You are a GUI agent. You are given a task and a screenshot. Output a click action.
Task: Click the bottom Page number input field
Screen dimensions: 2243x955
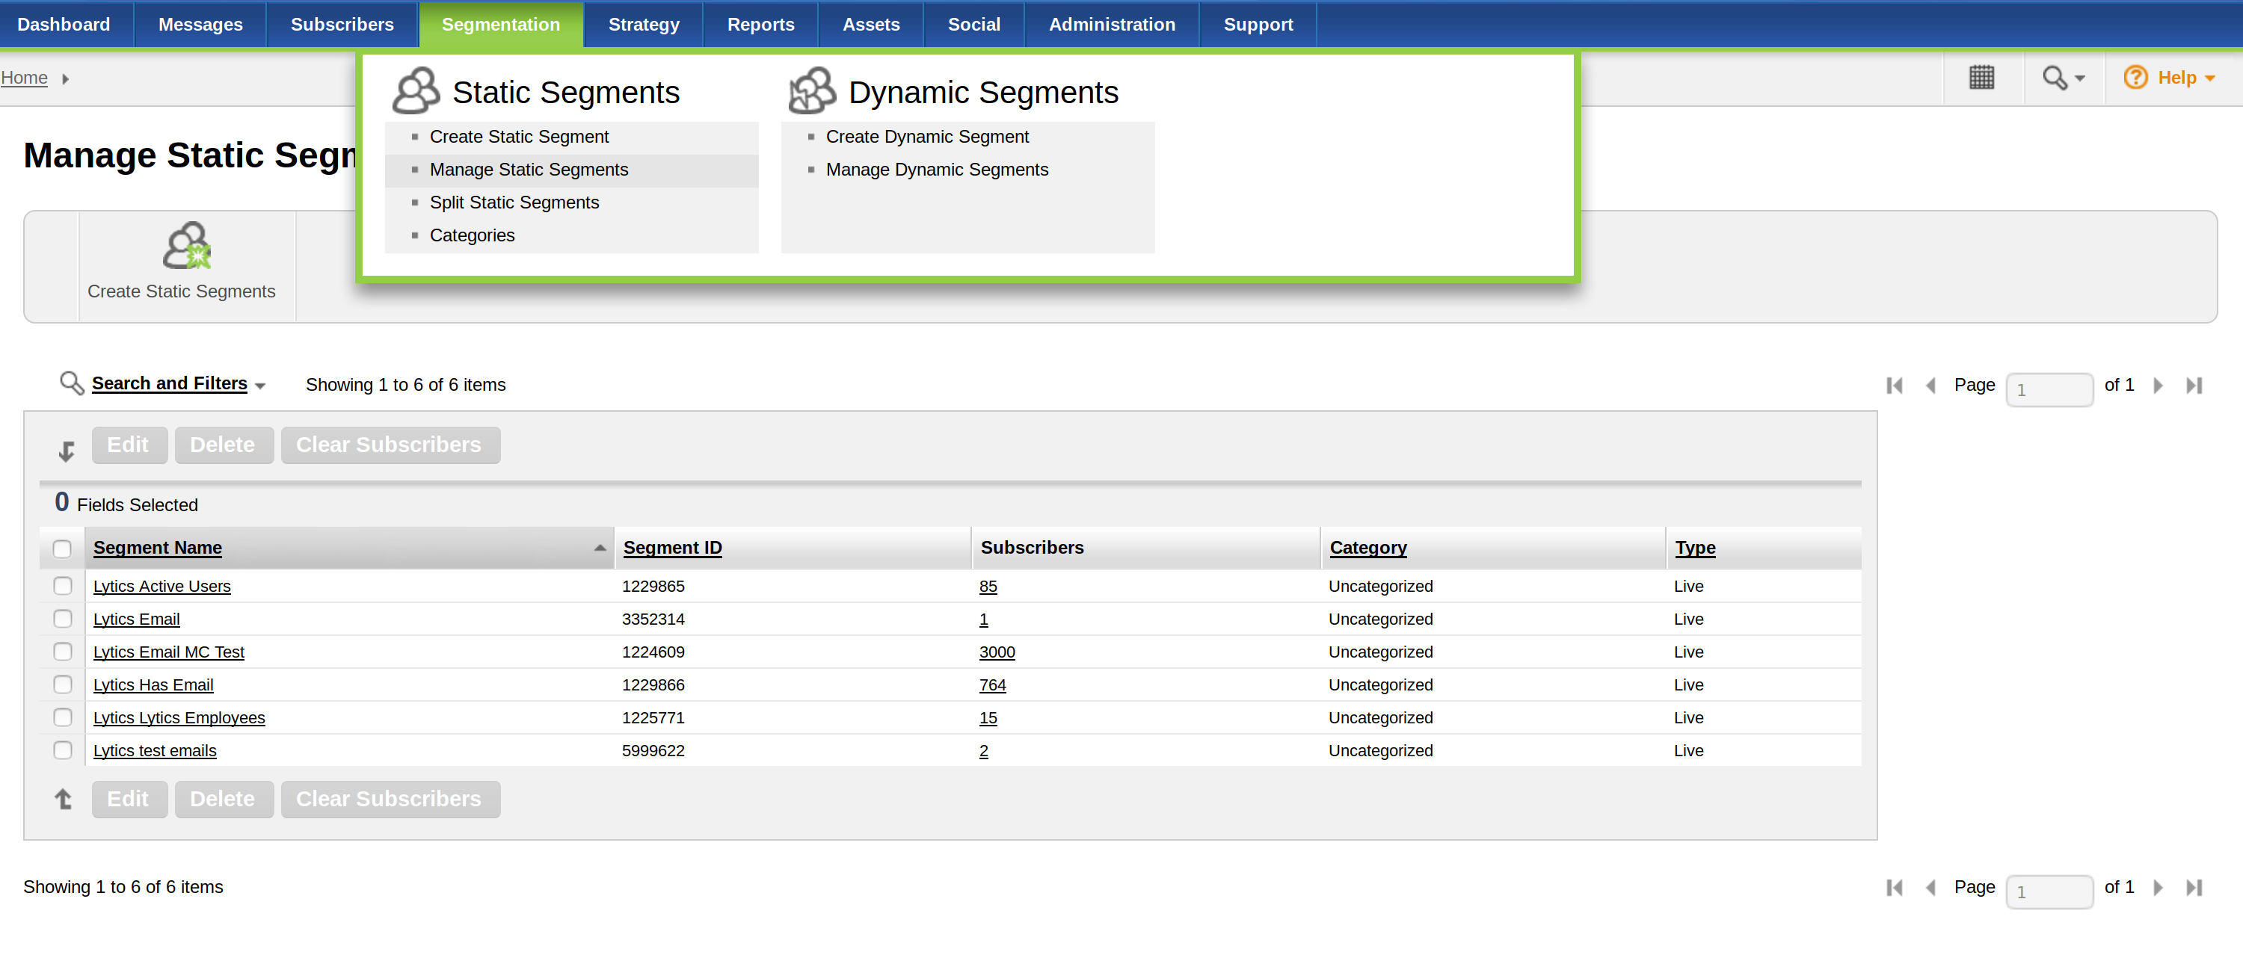tap(2048, 891)
